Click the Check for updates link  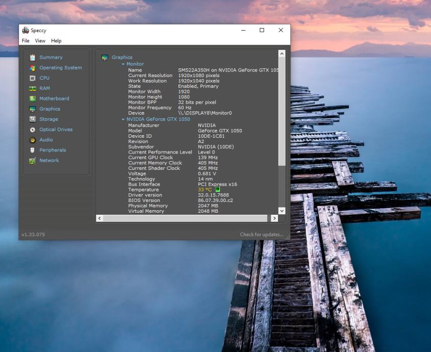pyautogui.click(x=261, y=235)
